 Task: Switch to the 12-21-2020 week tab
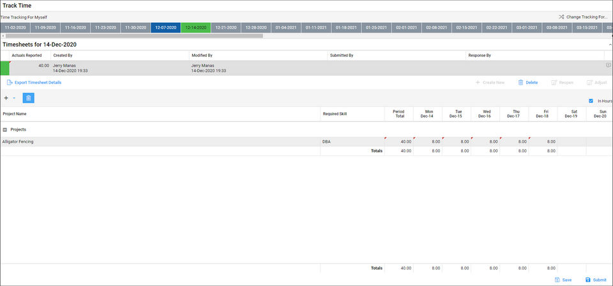[226, 27]
